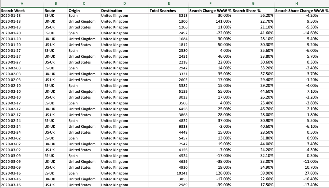Select total searches cell 7542

pyautogui.click(x=168, y=144)
